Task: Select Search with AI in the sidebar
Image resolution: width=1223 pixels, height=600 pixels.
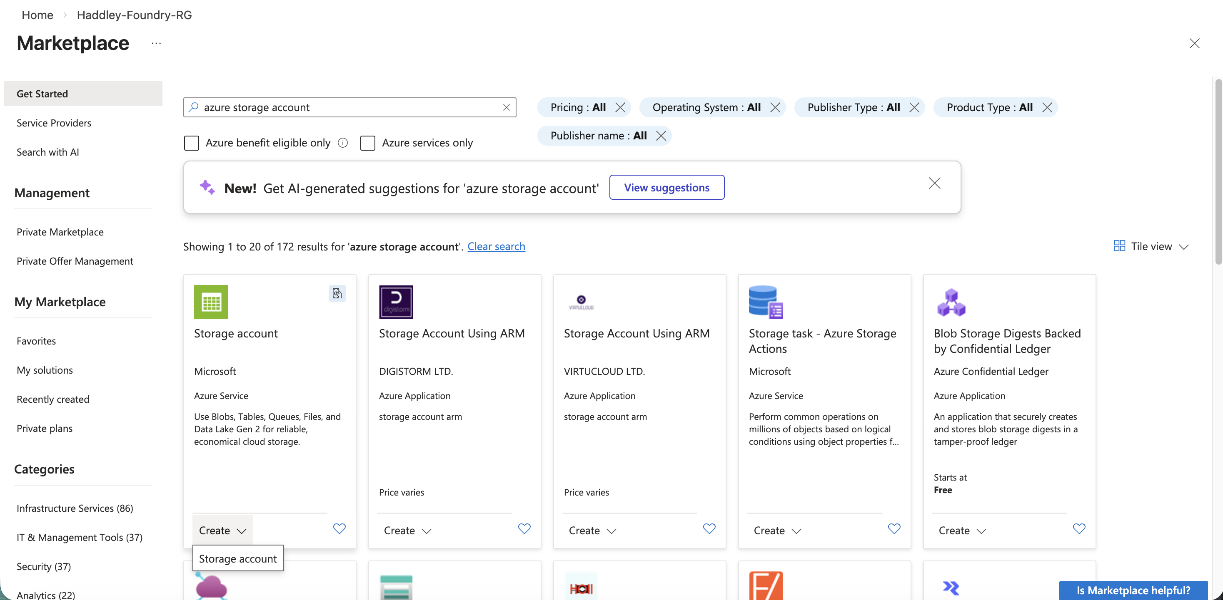Action: tap(47, 152)
